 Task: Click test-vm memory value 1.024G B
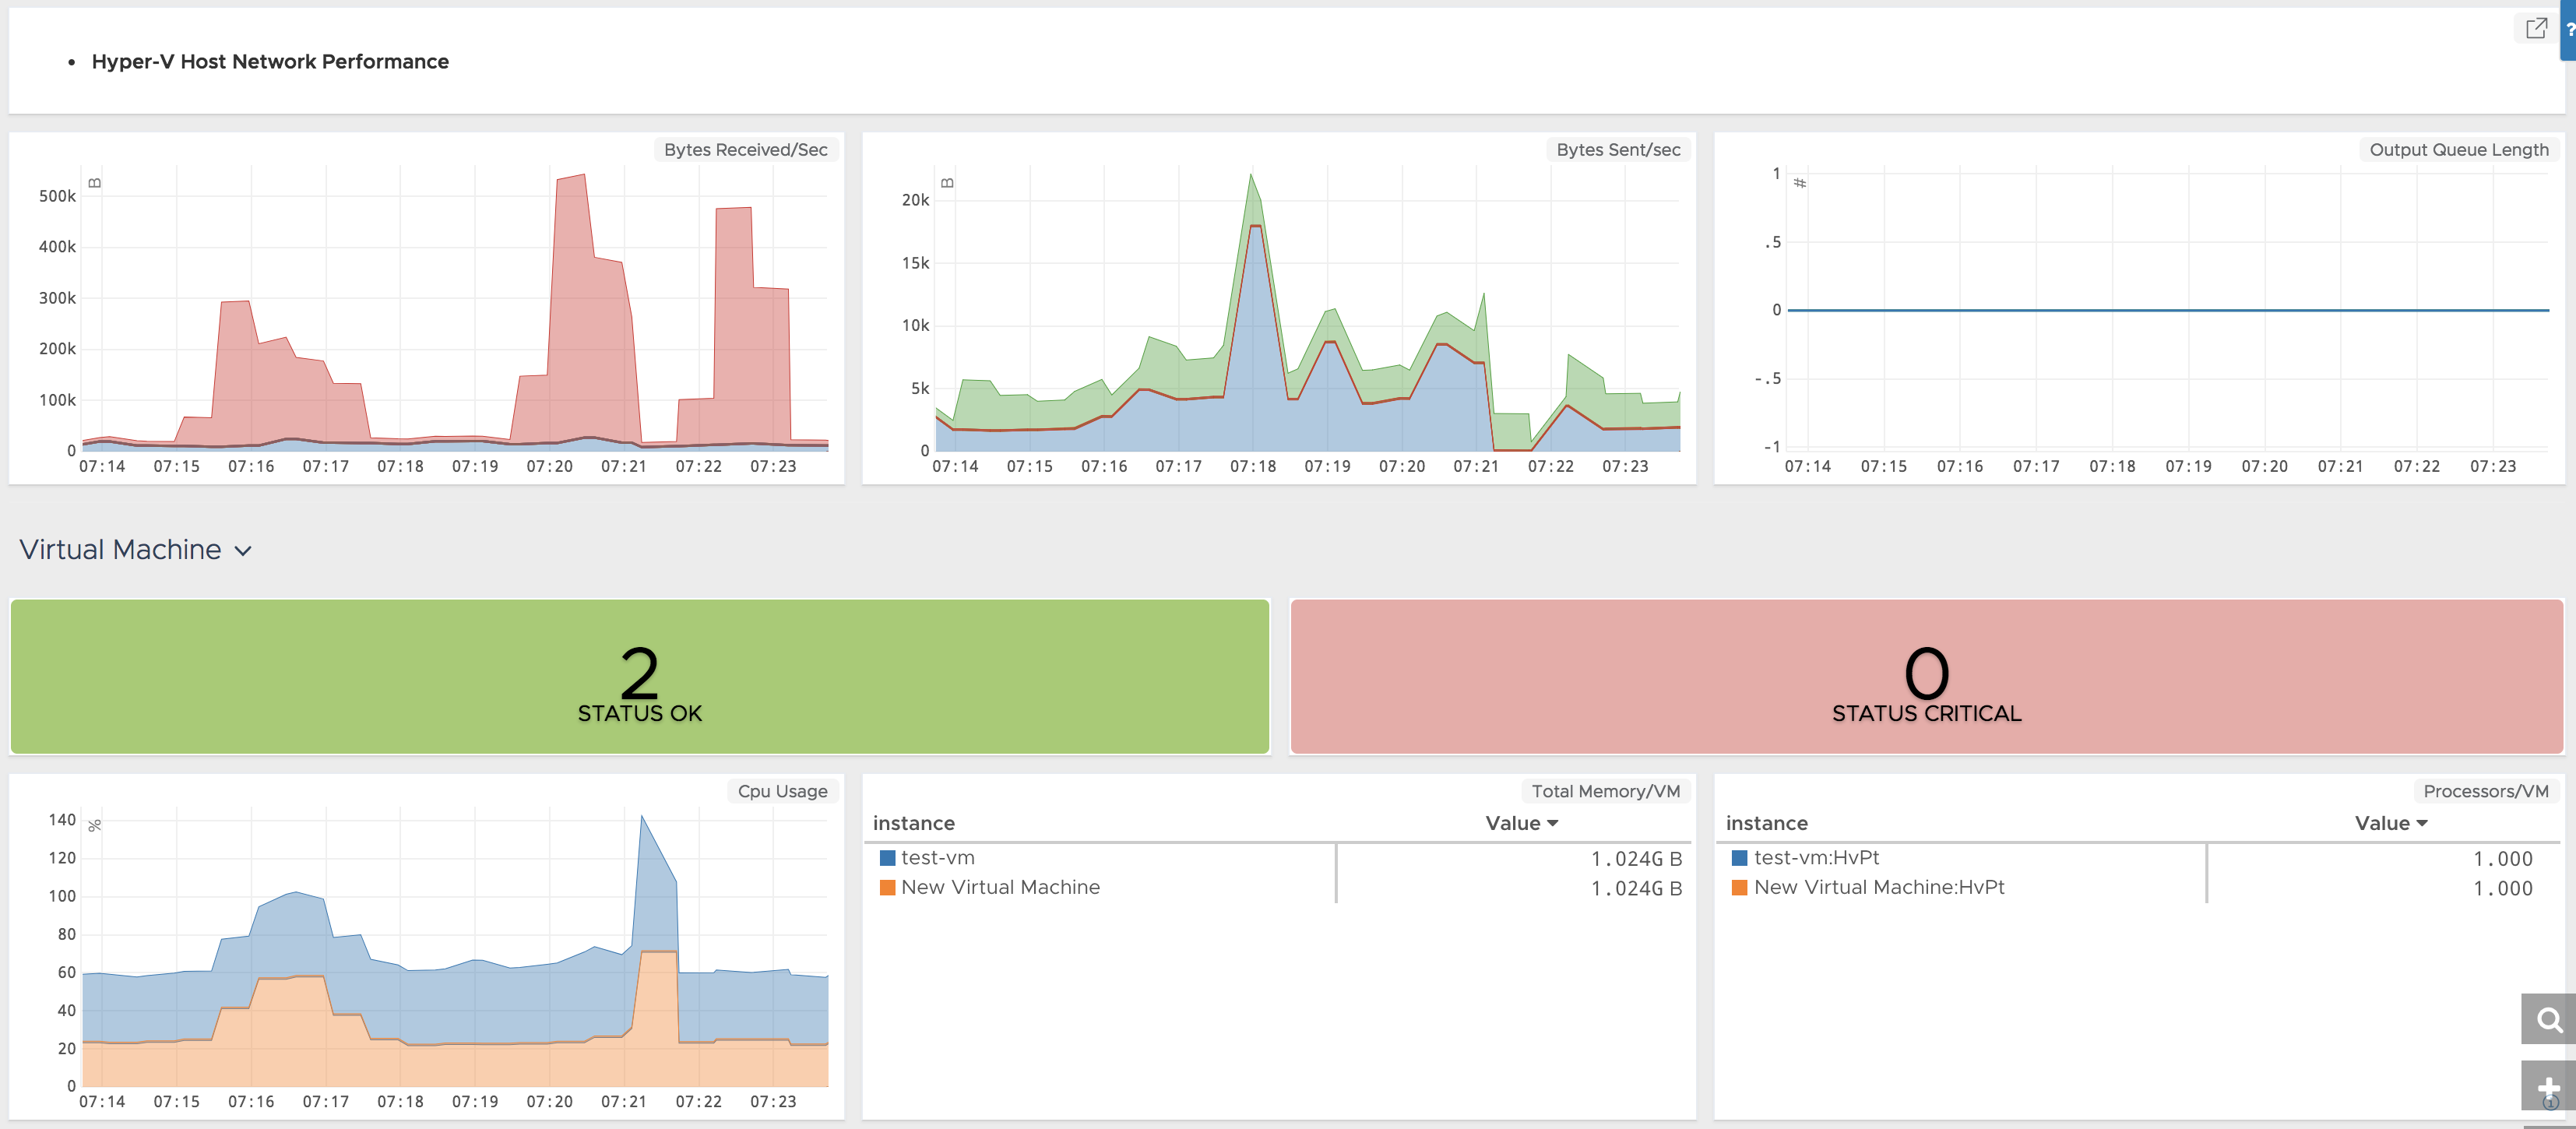(x=1636, y=859)
